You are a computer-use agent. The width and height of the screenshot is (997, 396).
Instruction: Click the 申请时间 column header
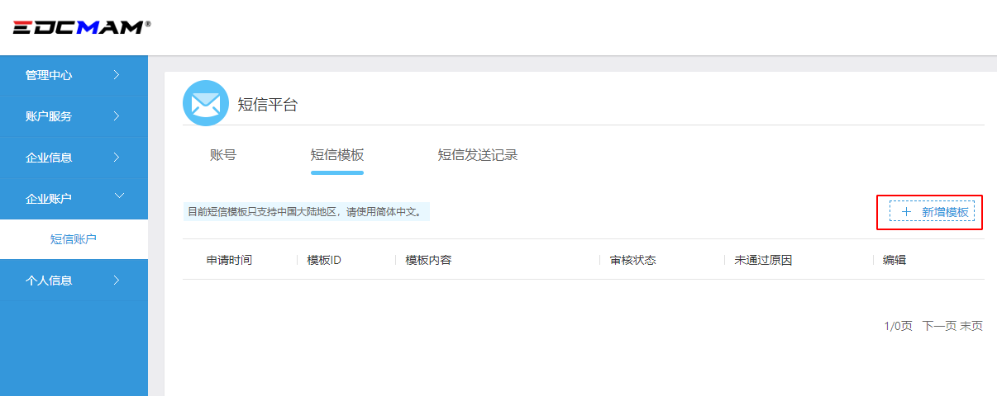(229, 260)
